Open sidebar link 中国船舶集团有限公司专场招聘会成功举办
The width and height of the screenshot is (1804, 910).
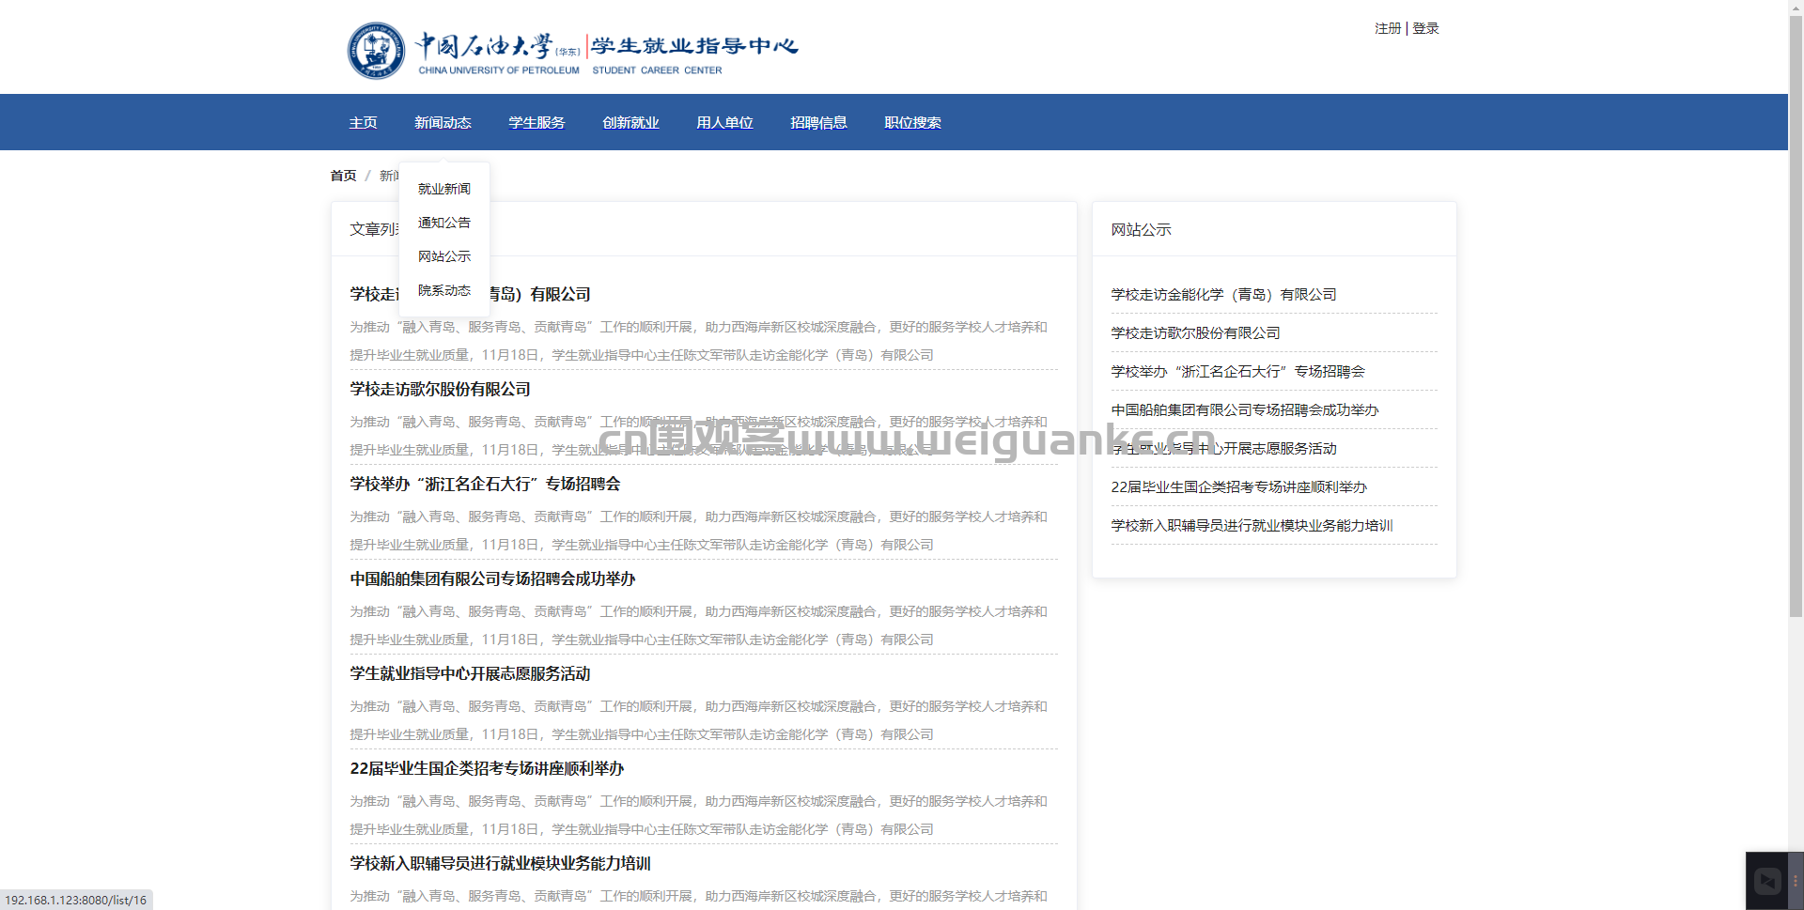pyautogui.click(x=1245, y=410)
